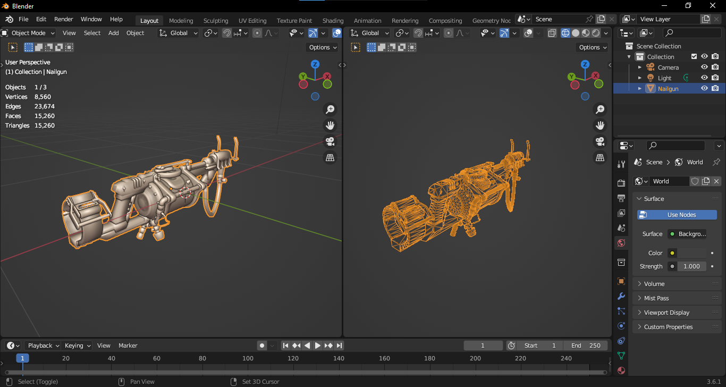Open the Object Mode dropdown
Viewport: 726px width, 387px height.
(28, 33)
